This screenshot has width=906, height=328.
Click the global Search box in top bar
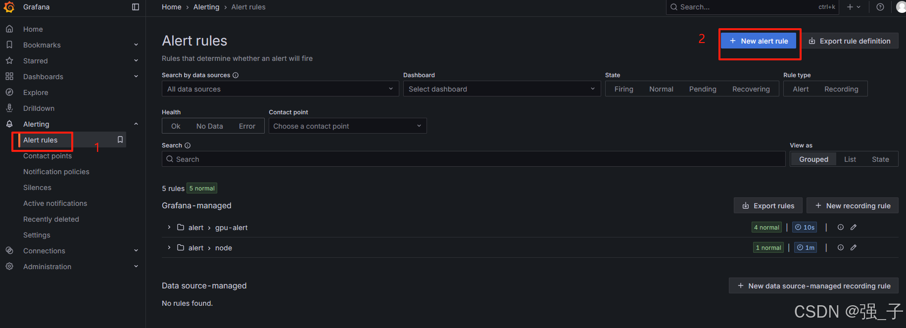pos(753,7)
